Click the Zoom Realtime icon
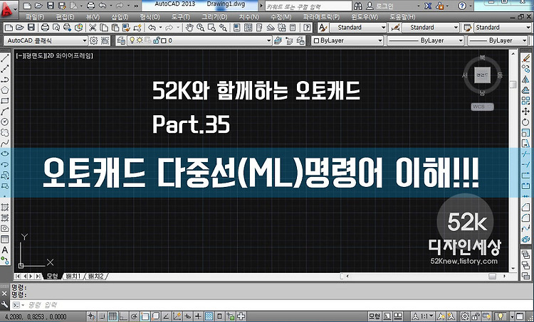 [200, 28]
